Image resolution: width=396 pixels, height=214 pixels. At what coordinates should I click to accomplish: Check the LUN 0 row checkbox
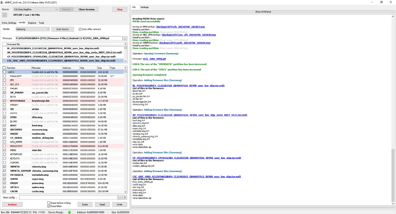pos(4,72)
